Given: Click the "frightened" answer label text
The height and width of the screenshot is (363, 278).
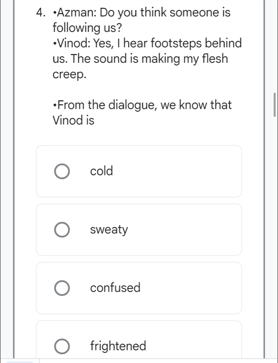Looking at the screenshot, I should tap(118, 346).
